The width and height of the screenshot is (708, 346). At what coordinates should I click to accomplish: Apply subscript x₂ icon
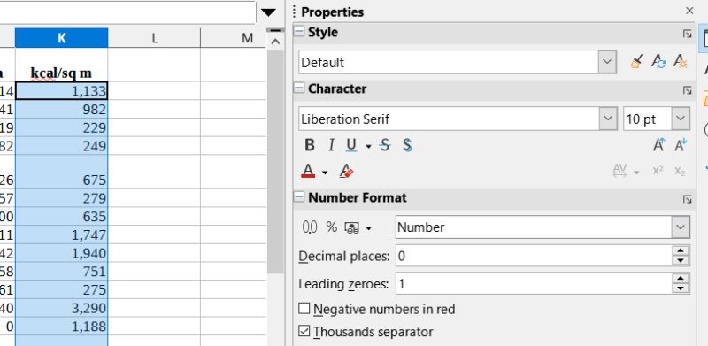(x=680, y=171)
